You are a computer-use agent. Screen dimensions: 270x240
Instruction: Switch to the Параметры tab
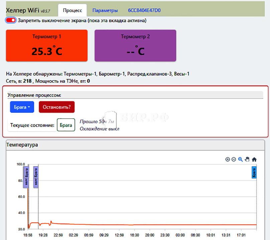coord(105,10)
